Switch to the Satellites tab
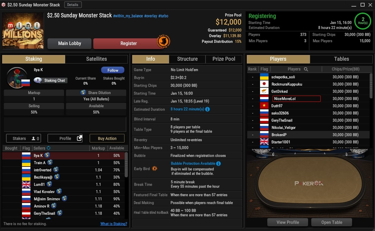 [96, 59]
